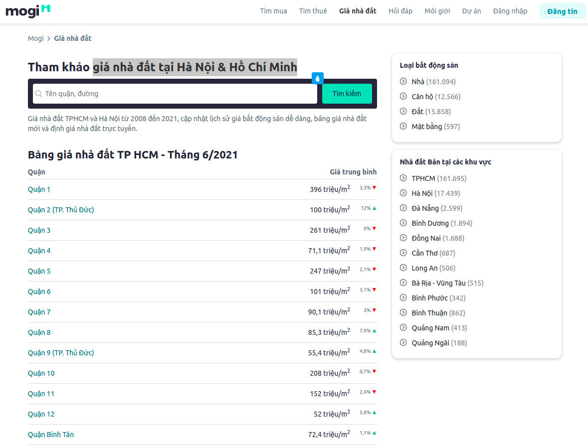
Task: Click the arrow icon beside Quảng Nam
Action: click(403, 327)
